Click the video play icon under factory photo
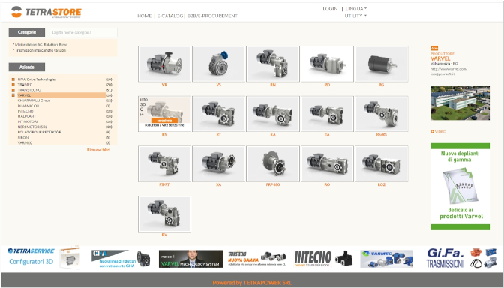 click(x=432, y=131)
